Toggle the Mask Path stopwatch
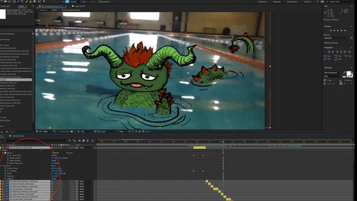This screenshot has height=201, width=357. click(8, 155)
